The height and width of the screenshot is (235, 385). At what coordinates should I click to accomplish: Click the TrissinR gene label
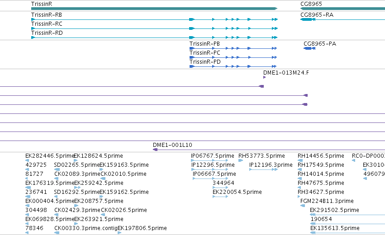coord(42,4)
